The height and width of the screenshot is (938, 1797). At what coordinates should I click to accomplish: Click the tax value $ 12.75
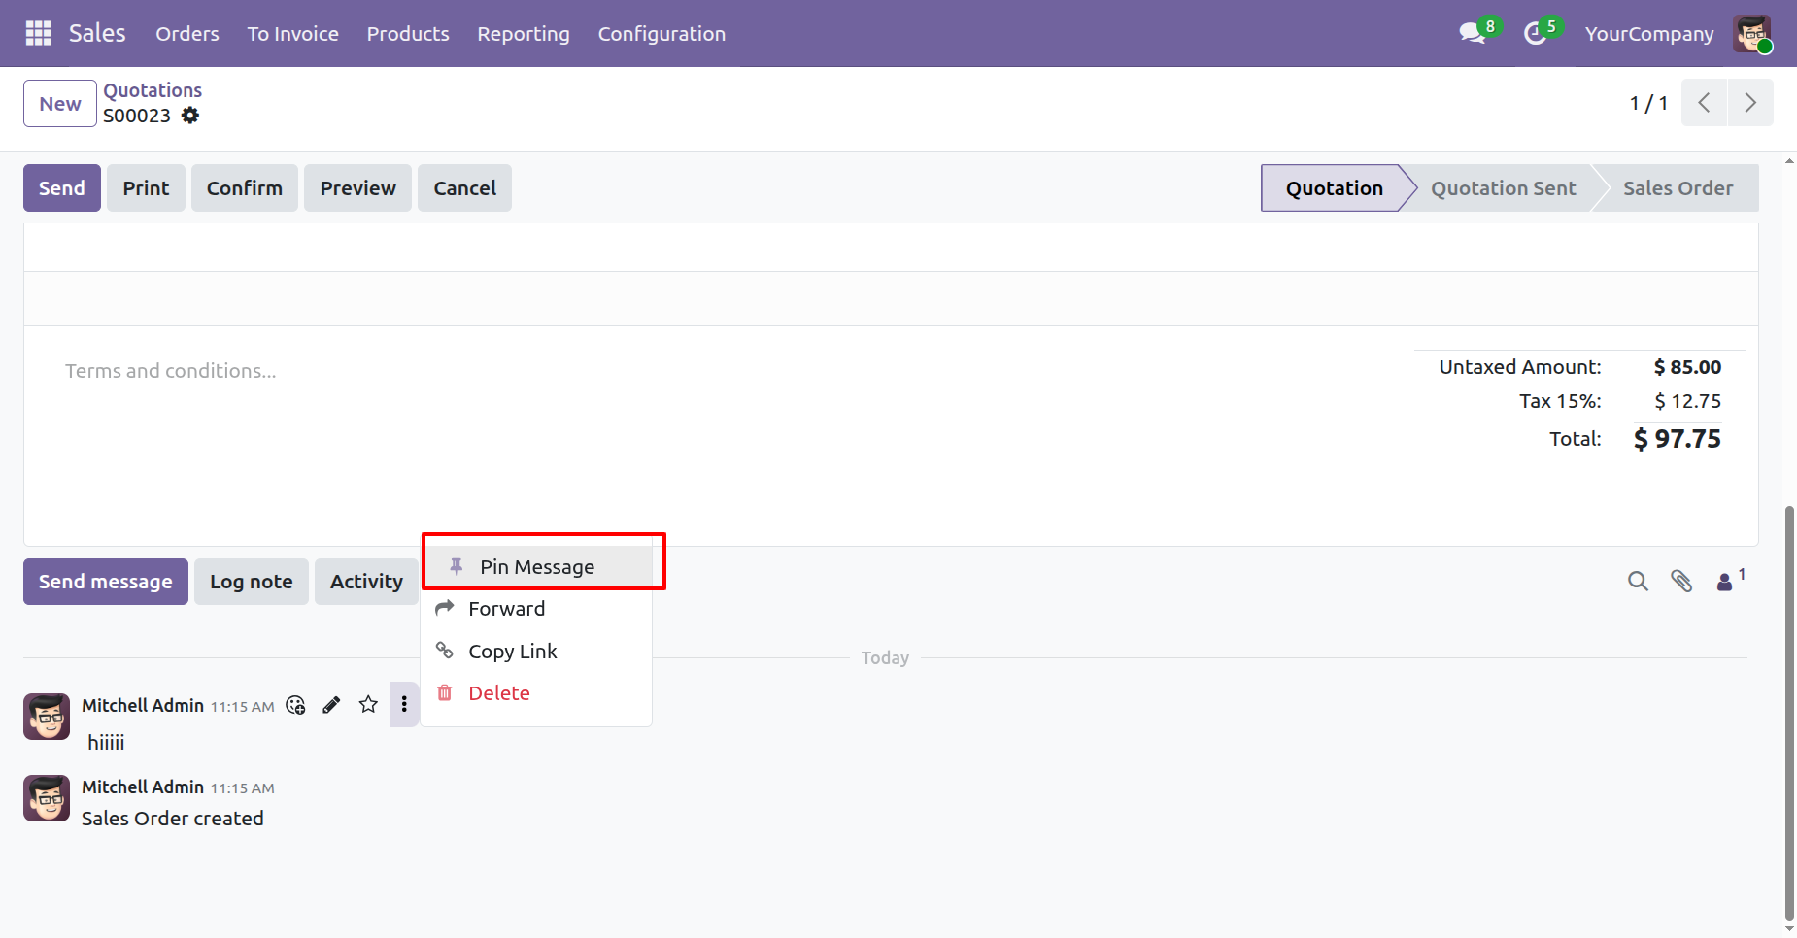[x=1688, y=401]
